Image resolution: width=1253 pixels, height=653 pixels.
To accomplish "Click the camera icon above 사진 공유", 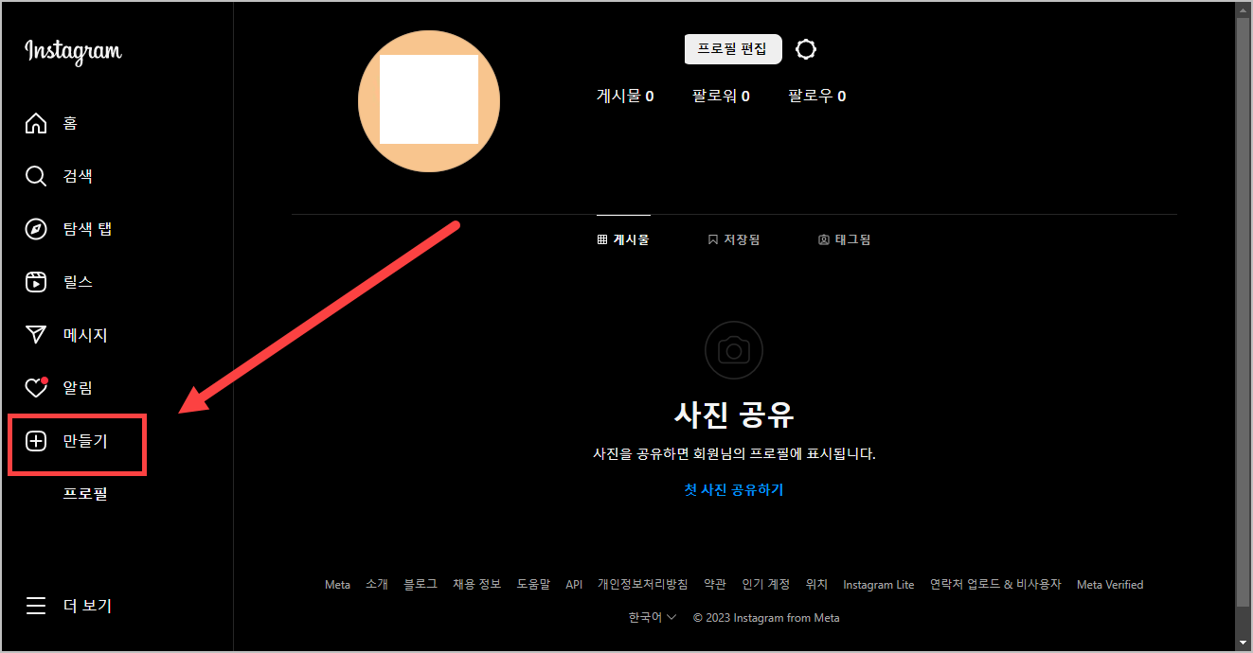I will pos(733,349).
